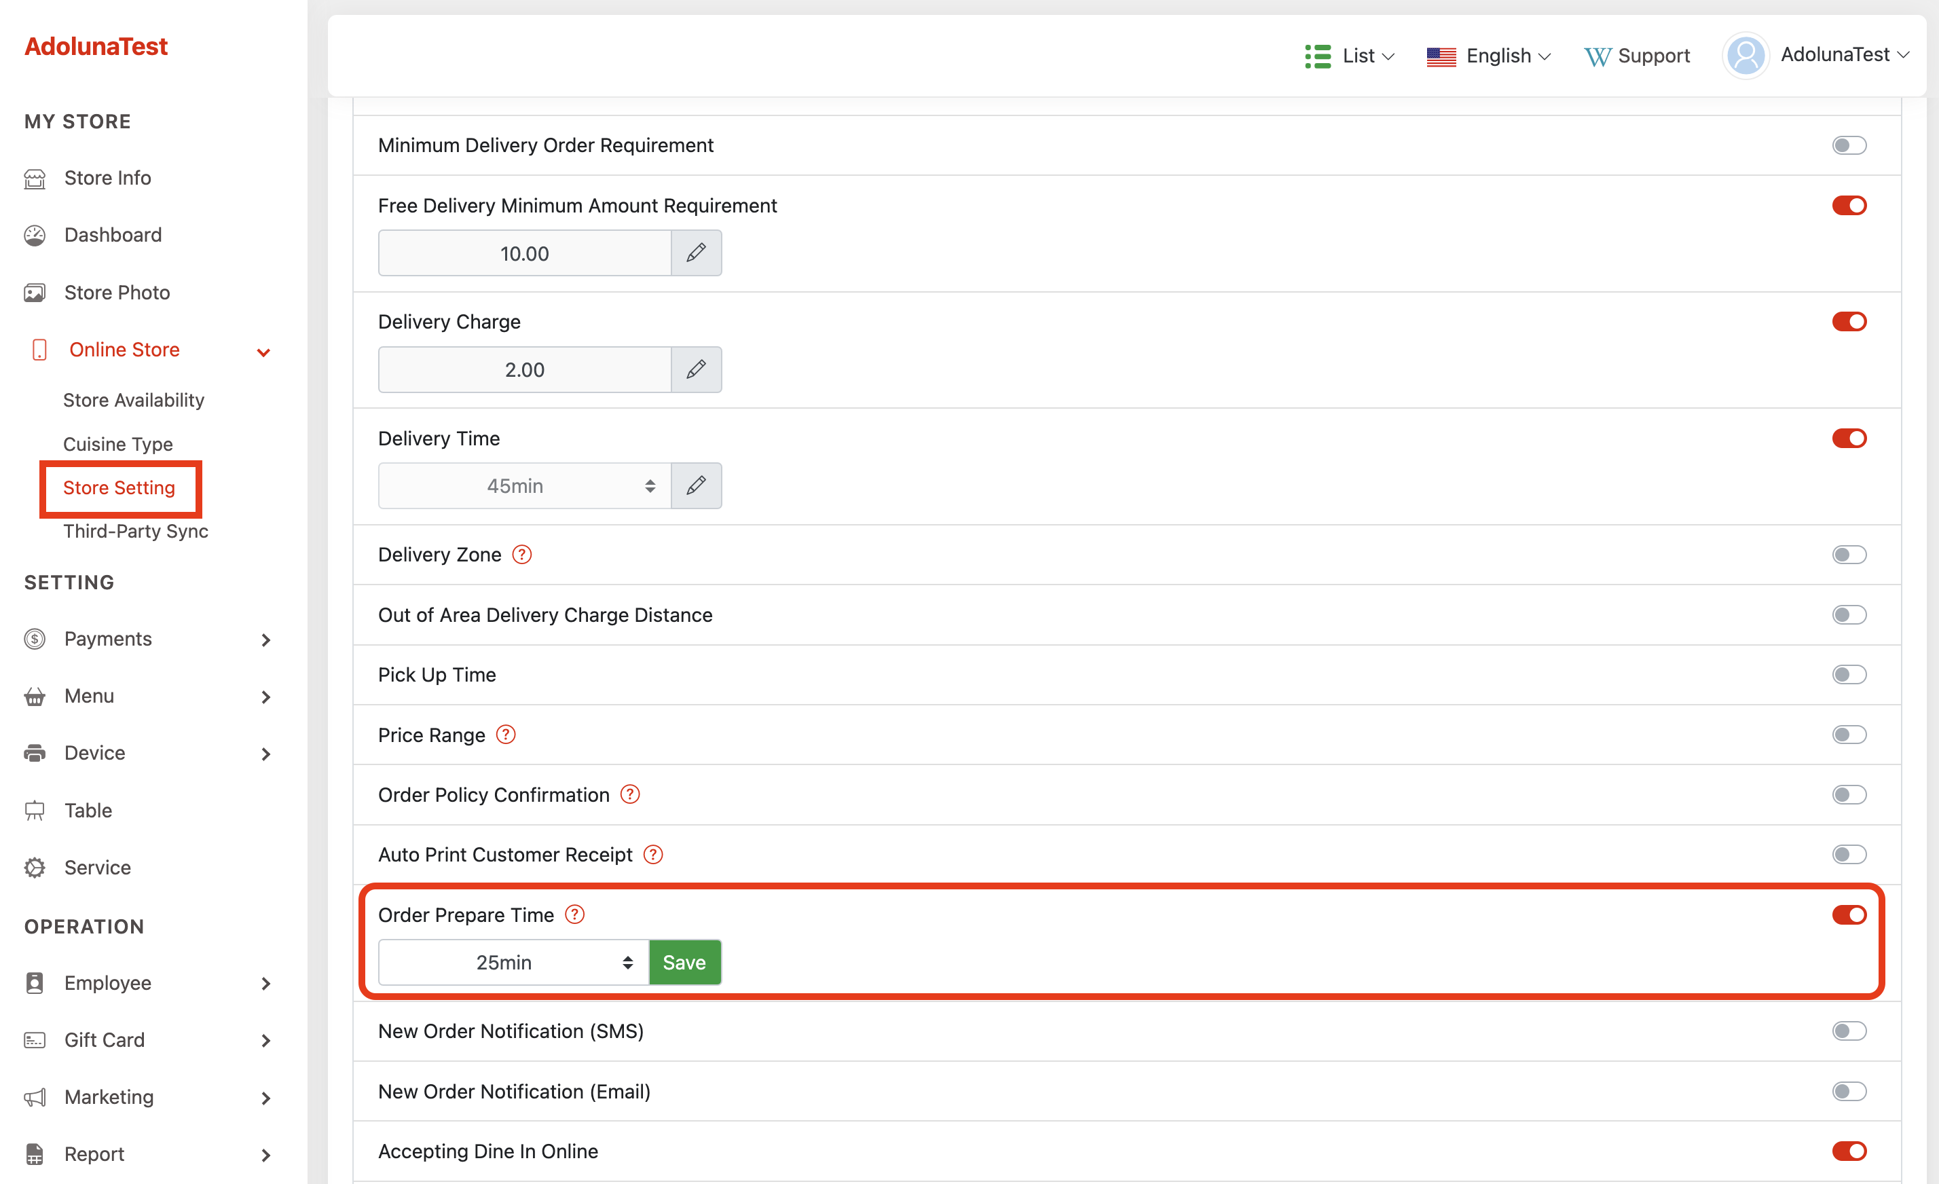Open Store Availability submenu item
The image size is (1939, 1184).
134,400
